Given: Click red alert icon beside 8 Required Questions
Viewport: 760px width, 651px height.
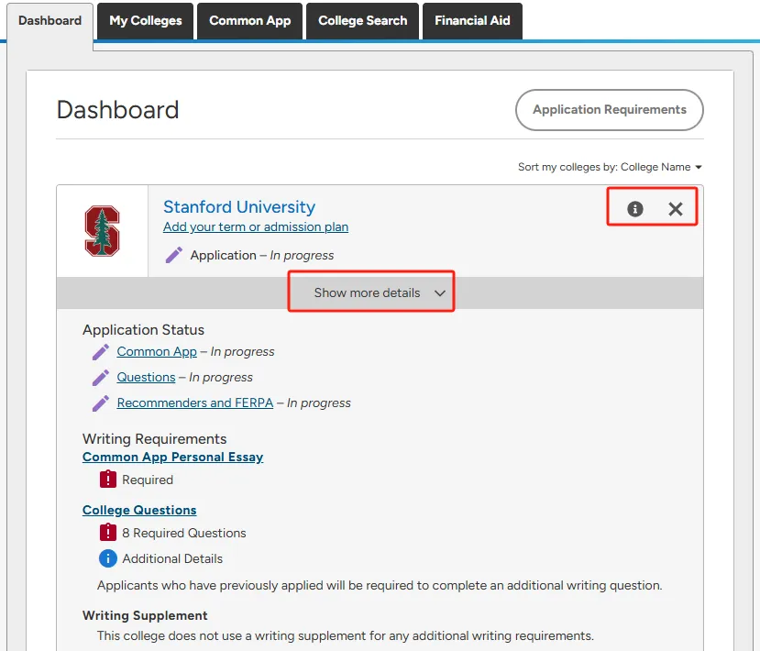Looking at the screenshot, I should pyautogui.click(x=108, y=533).
